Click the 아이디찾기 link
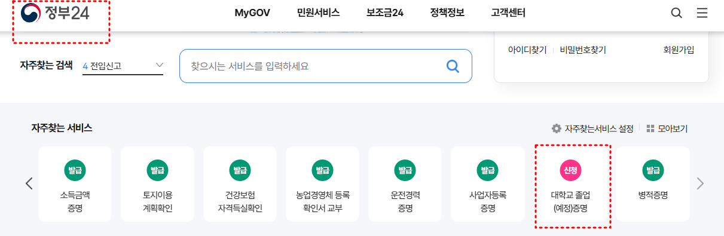This screenshot has height=236, width=724. pyautogui.click(x=527, y=50)
